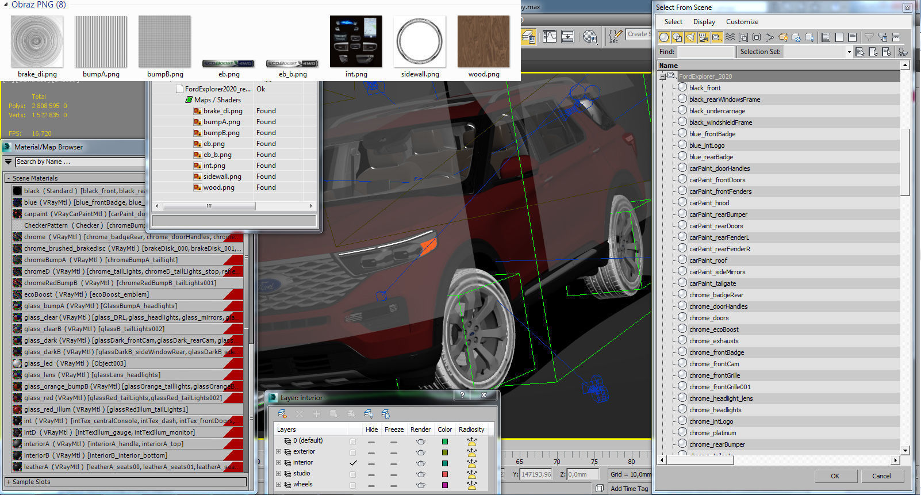Click green color swatch of 0 (default) layer
Screen dimensions: 921x495
tap(444, 442)
